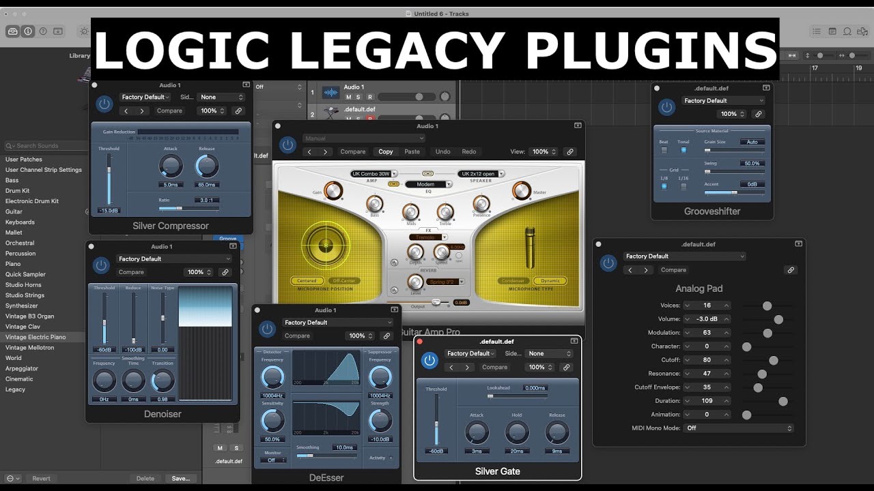This screenshot has width=874, height=491.
Task: Select the 1/16 grid in Grooveshifter
Action: [683, 186]
